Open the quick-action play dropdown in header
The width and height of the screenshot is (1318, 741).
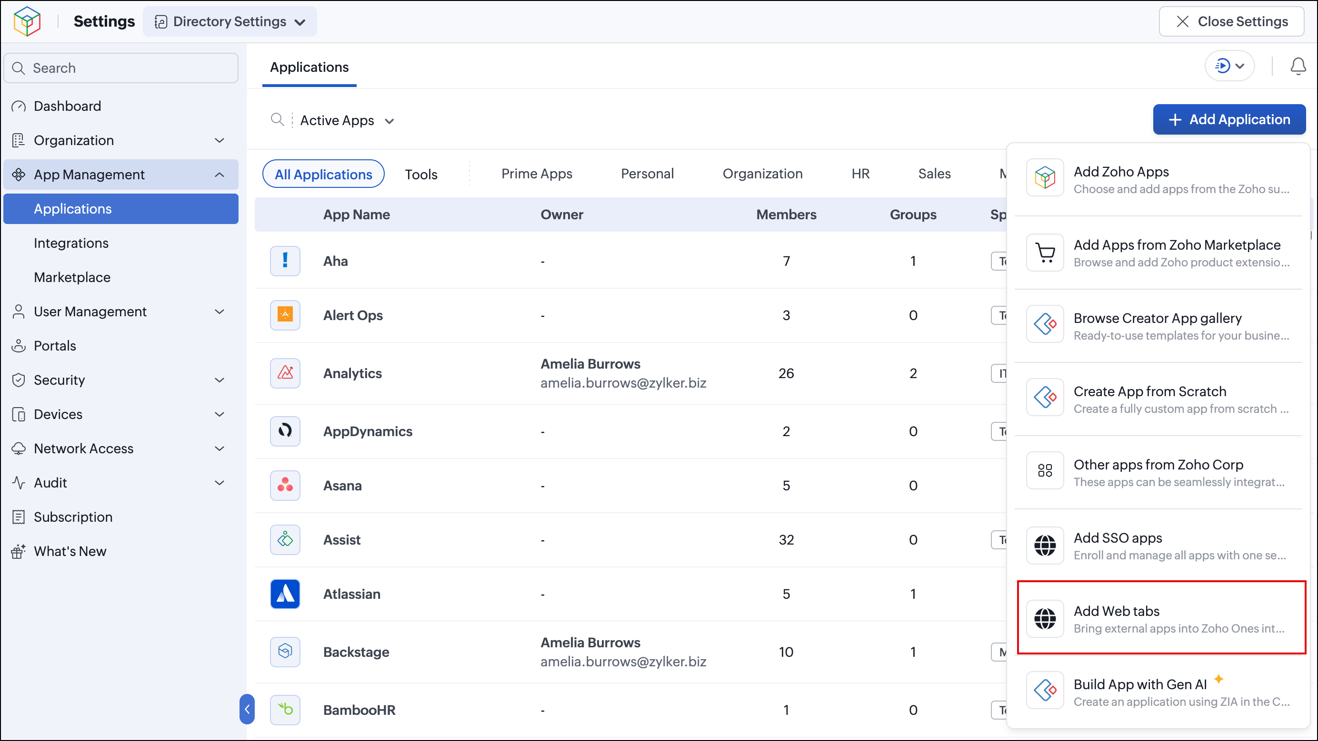[x=1229, y=66]
